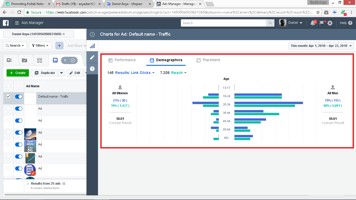Viewport: 356px width, 200px height.
Task: Open the Ads Manager hamburger menu
Action: click(17, 23)
